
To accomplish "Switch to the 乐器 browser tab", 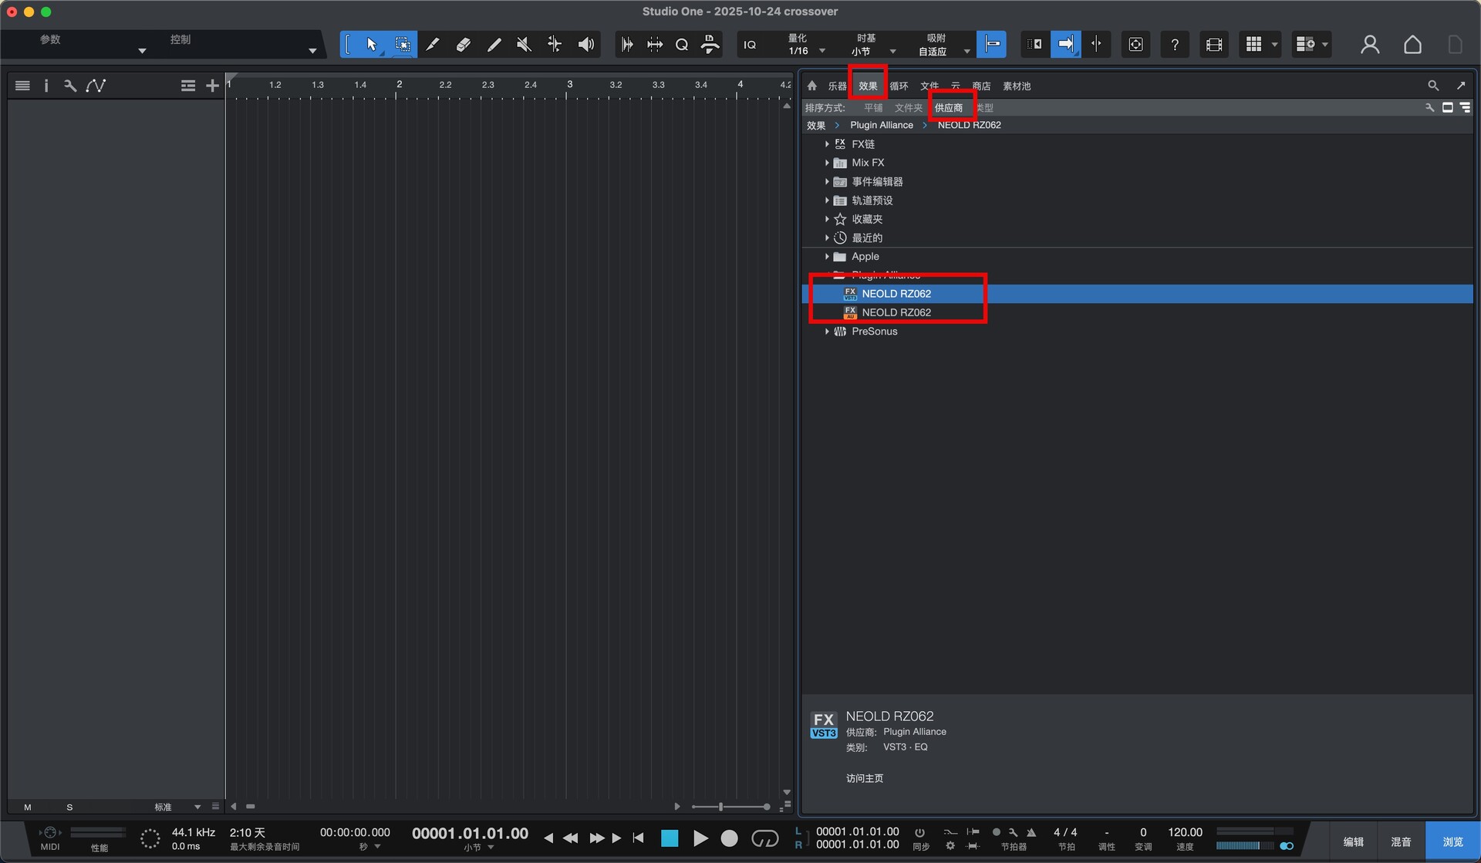I will [837, 86].
